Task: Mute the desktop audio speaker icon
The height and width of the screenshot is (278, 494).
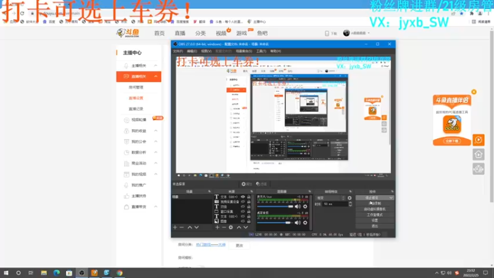Action: pyautogui.click(x=298, y=222)
